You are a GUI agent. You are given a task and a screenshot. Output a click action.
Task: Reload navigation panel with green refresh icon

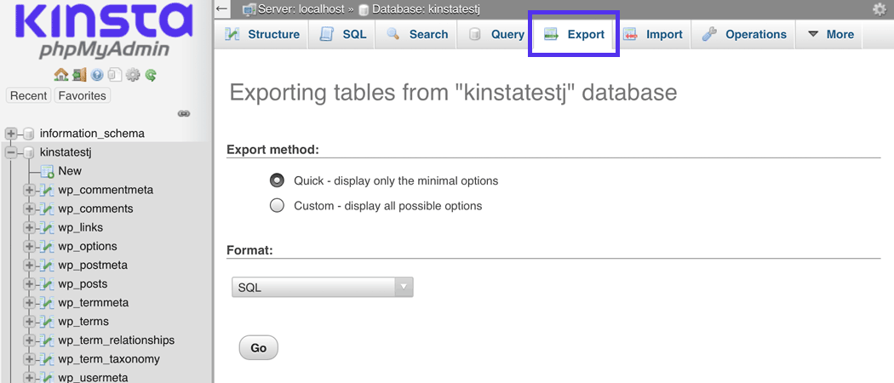151,75
